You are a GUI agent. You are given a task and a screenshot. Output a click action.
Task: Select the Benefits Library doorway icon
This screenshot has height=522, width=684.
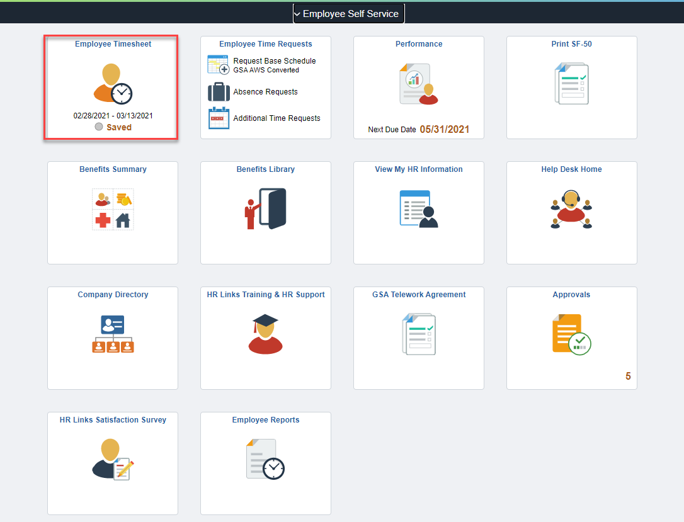point(265,208)
